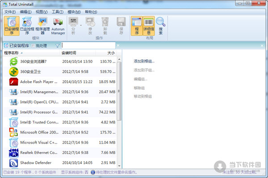The height and width of the screenshot is (178, 268).
Task: Click the 7.66 MB size value
Action: pyautogui.click(x=108, y=153)
